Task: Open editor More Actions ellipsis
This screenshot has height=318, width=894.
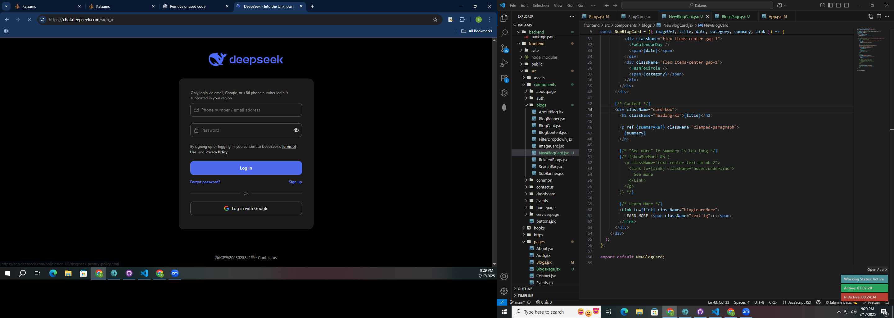Action: tap(887, 16)
